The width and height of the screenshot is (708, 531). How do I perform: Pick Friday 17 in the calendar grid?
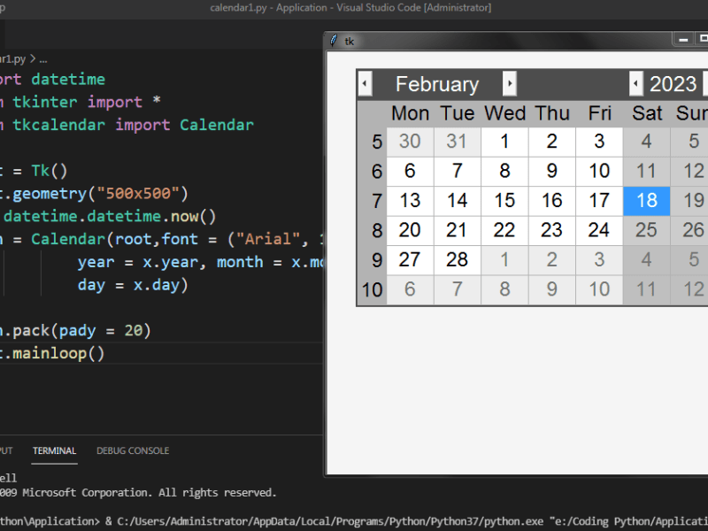point(599,200)
